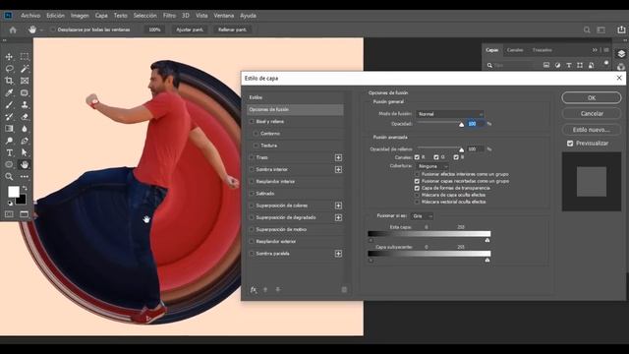Select the Blur droplet tool
The image size is (629, 354).
click(x=25, y=129)
